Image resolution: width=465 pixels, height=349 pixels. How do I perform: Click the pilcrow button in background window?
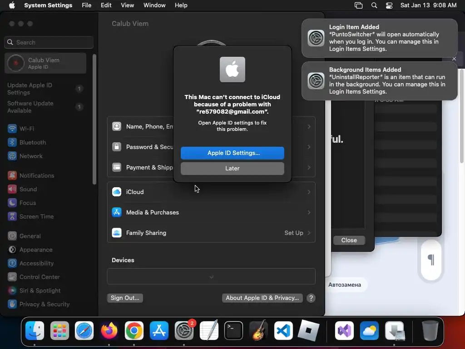(x=431, y=259)
